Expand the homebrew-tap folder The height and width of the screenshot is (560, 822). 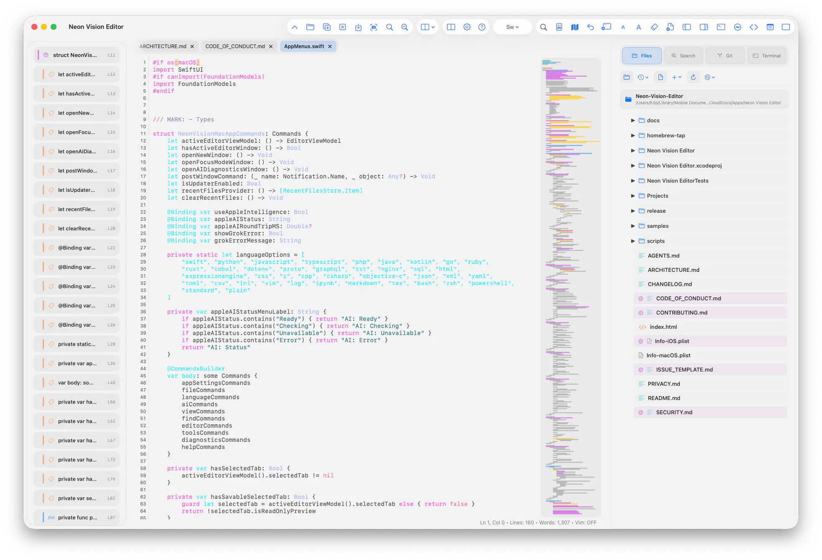633,136
